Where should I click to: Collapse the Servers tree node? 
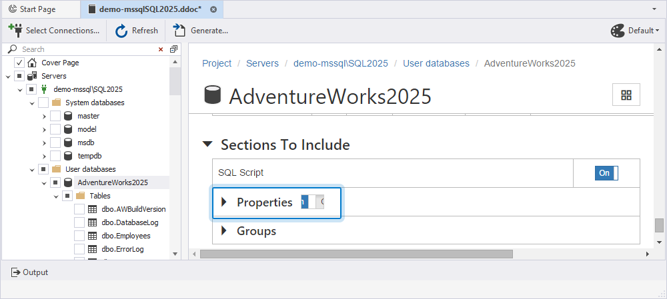pyautogui.click(x=7, y=77)
